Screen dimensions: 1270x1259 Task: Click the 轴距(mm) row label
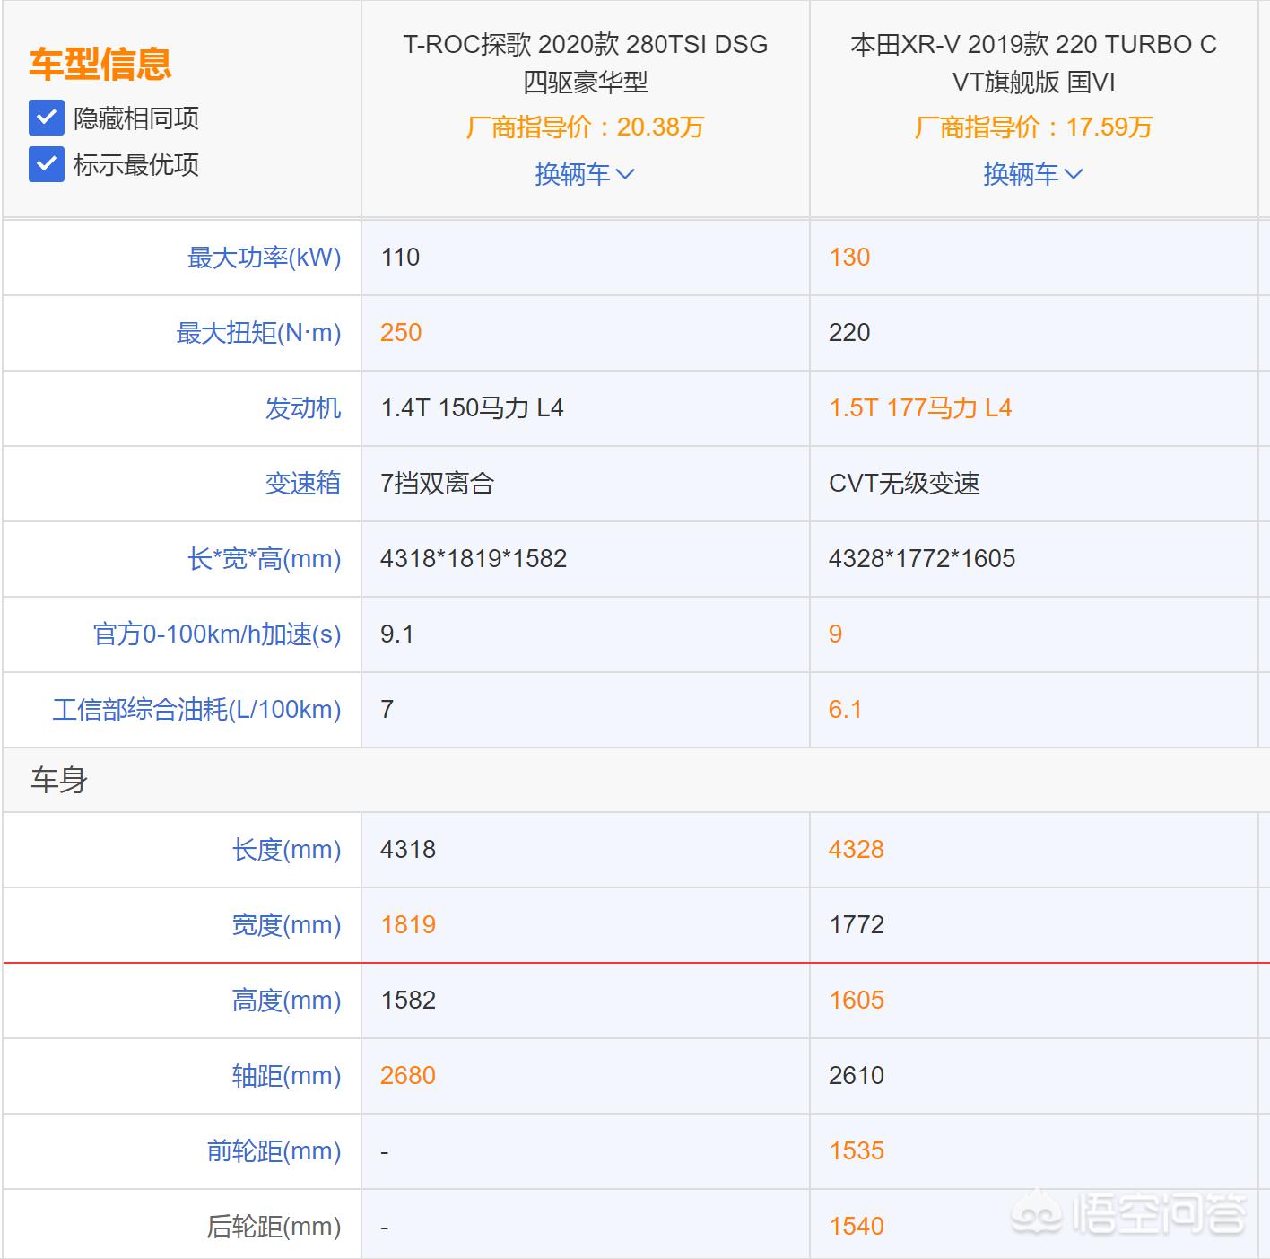(x=287, y=1076)
